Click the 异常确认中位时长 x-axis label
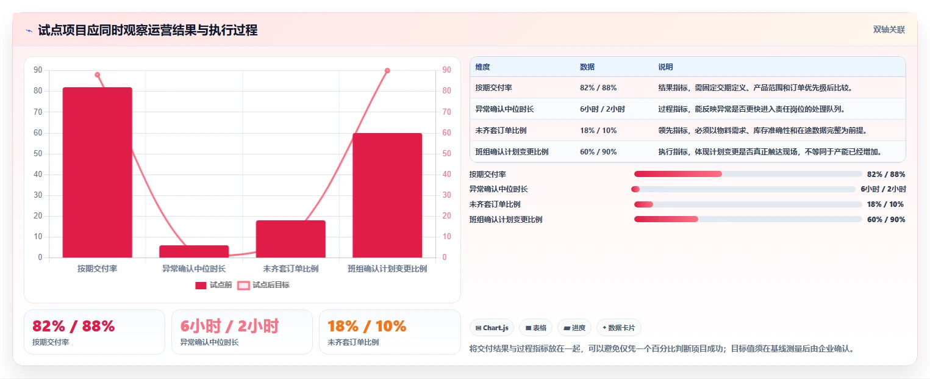Viewport: 930px width, 379px height. [x=194, y=269]
